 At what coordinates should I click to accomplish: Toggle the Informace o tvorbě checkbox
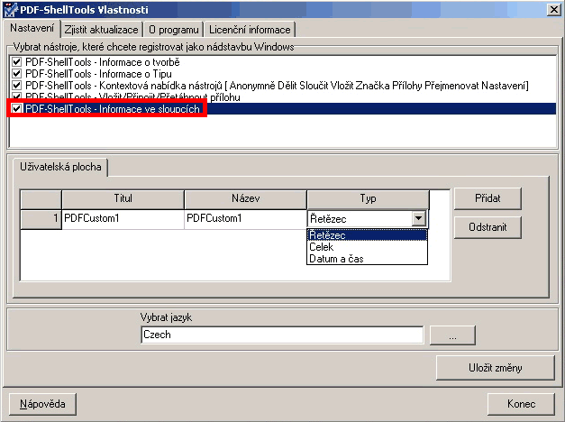point(17,61)
